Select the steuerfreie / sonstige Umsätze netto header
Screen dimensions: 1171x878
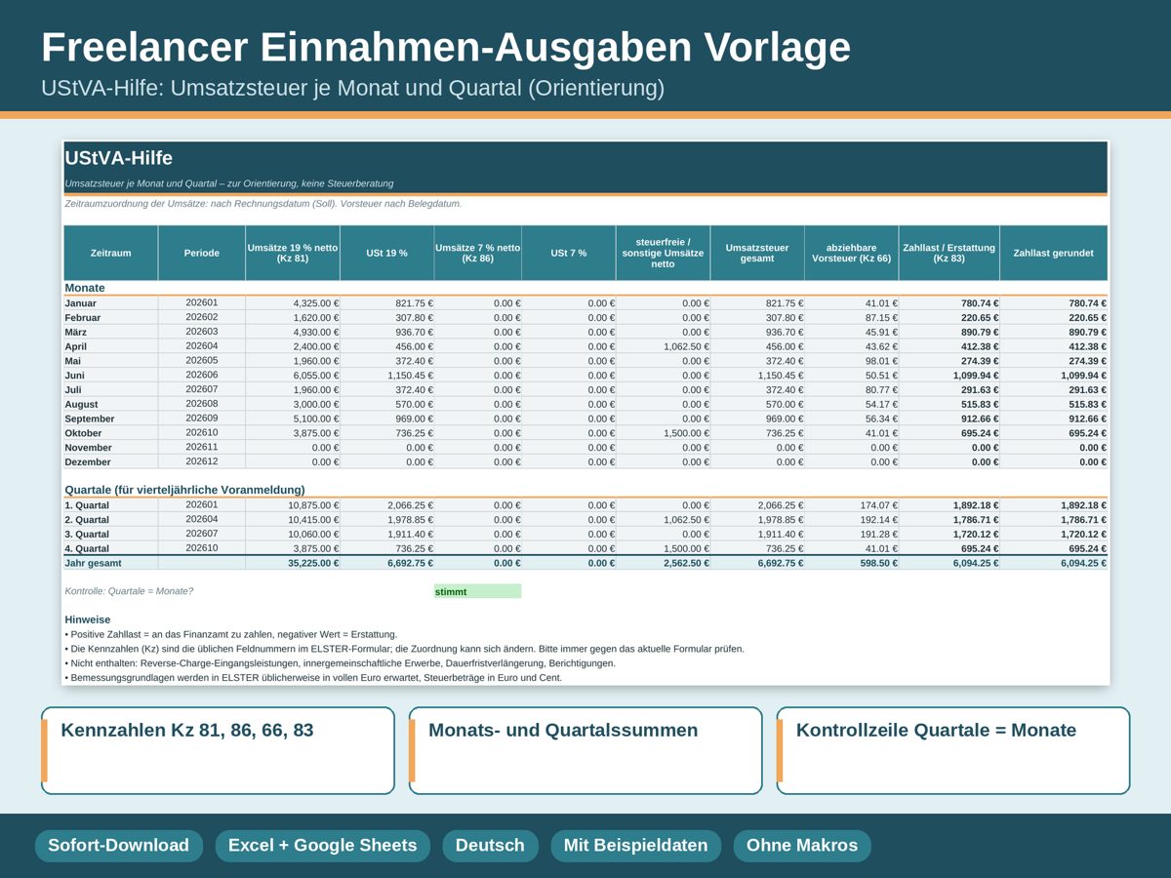click(x=664, y=253)
